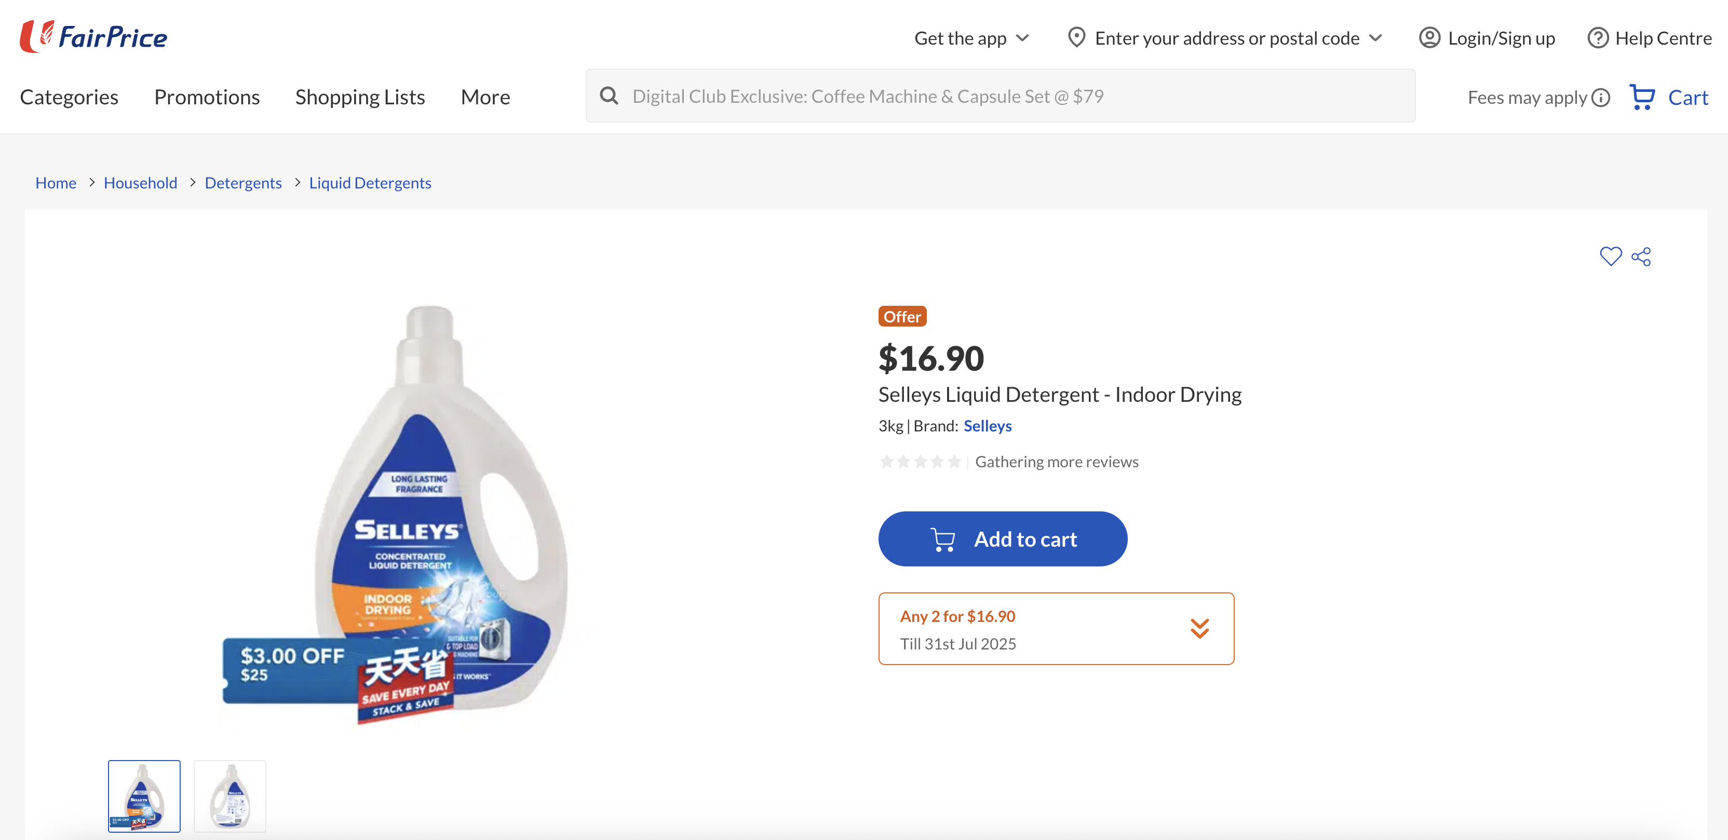The image size is (1728, 840).
Task: Open the Promotions menu item
Action: (x=207, y=97)
